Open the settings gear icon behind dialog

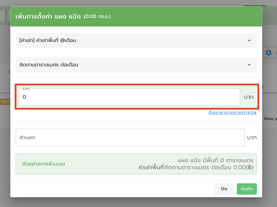point(269,53)
